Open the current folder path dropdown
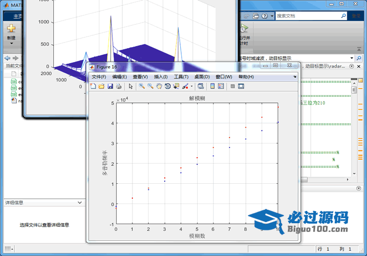Image resolution: width=367 pixels, height=256 pixels. tap(352, 58)
